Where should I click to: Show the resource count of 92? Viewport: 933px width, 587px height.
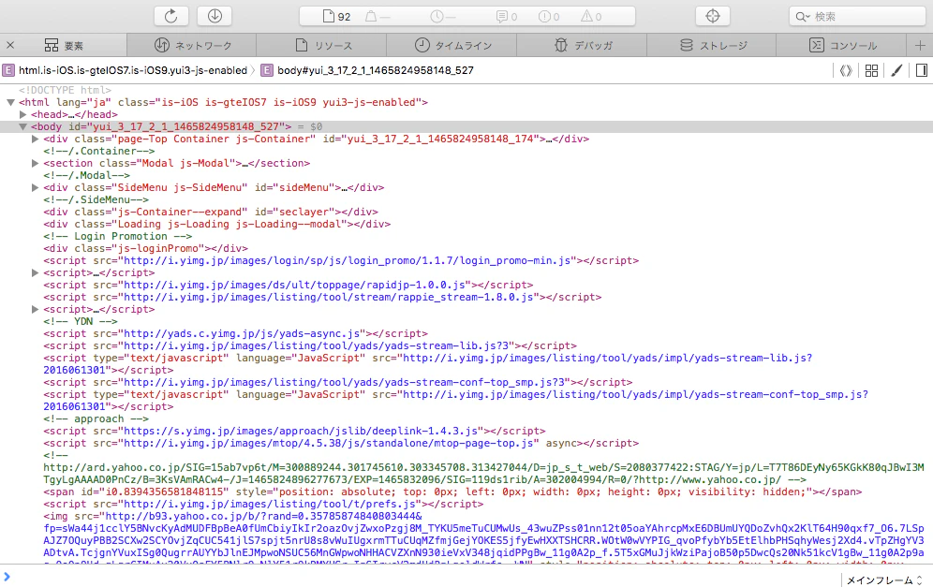337,17
